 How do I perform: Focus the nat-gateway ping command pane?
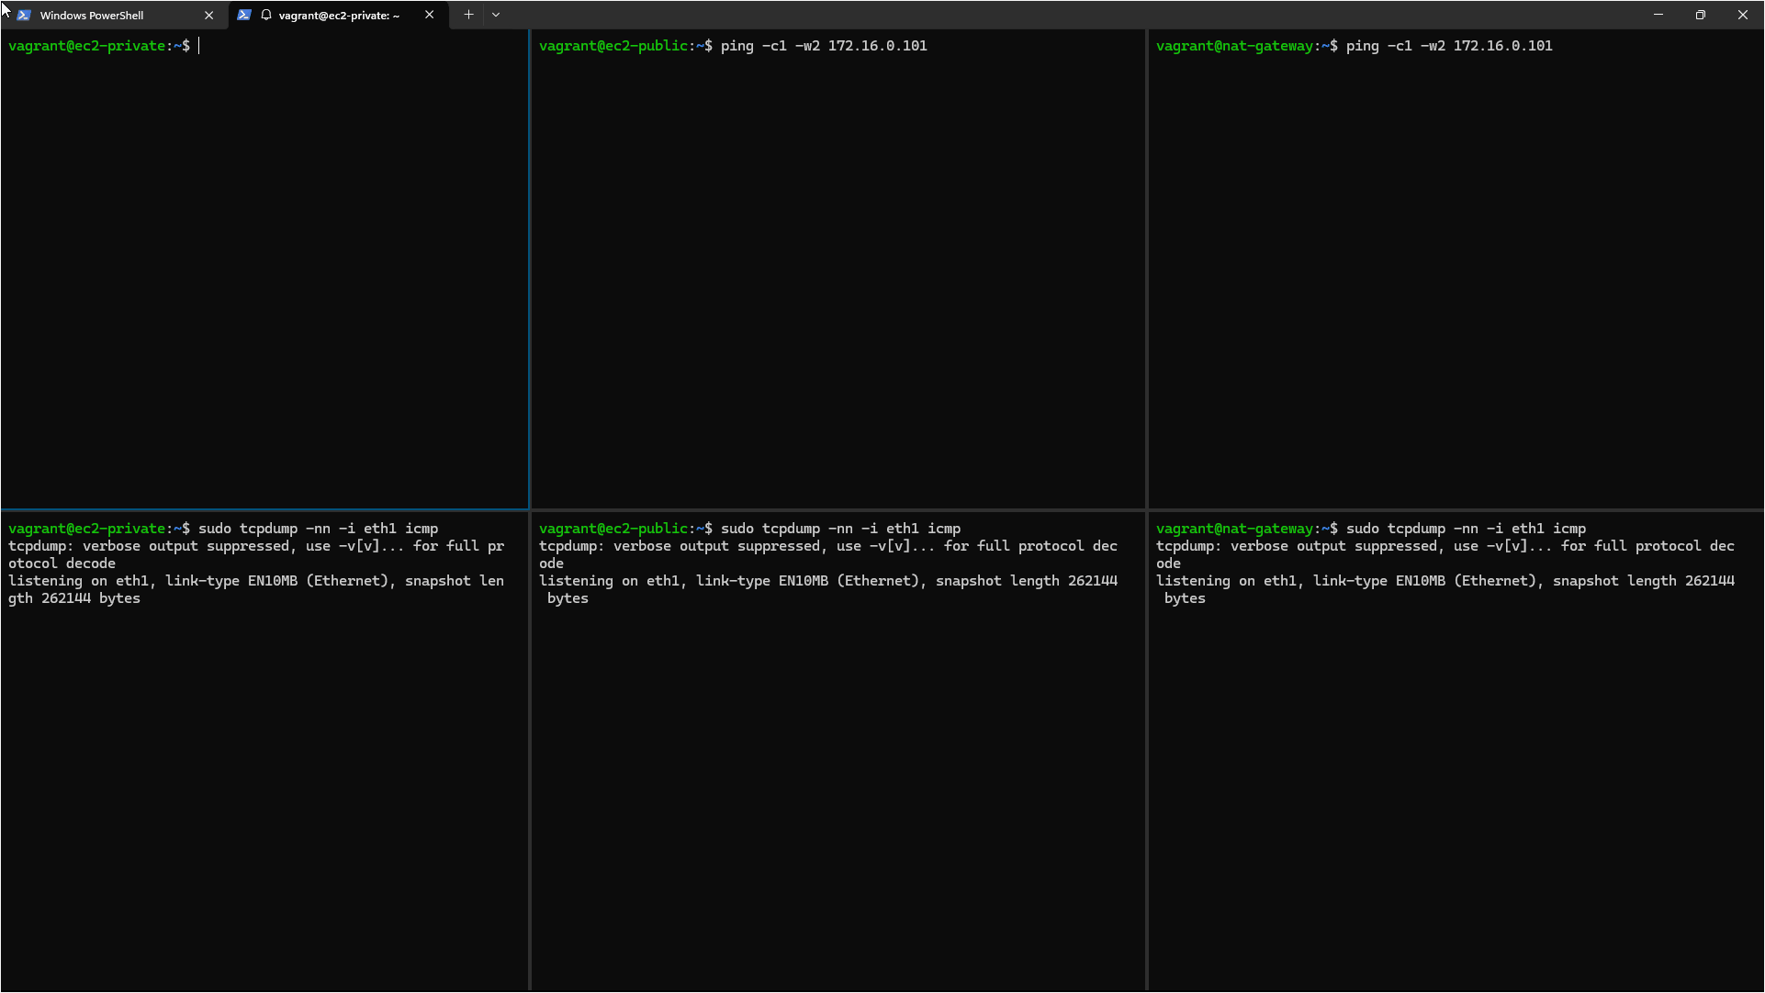(1456, 275)
